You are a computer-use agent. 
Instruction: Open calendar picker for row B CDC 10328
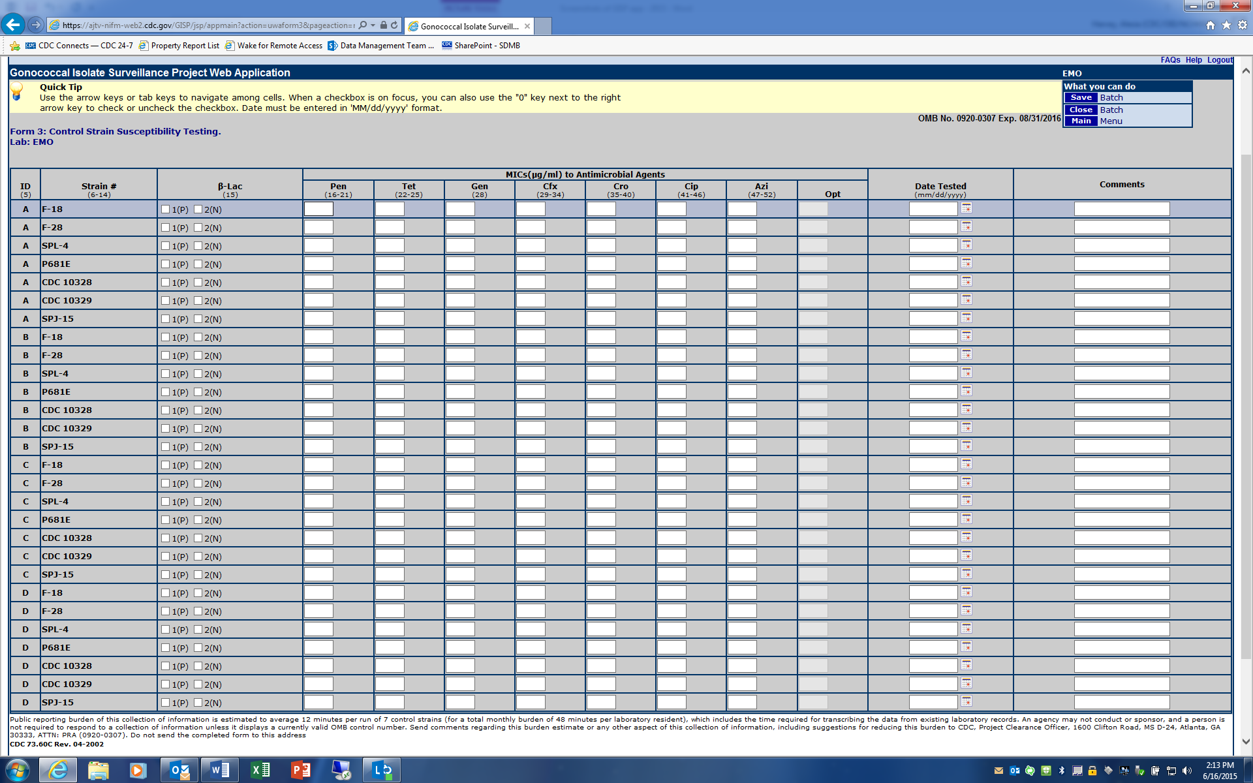point(967,409)
